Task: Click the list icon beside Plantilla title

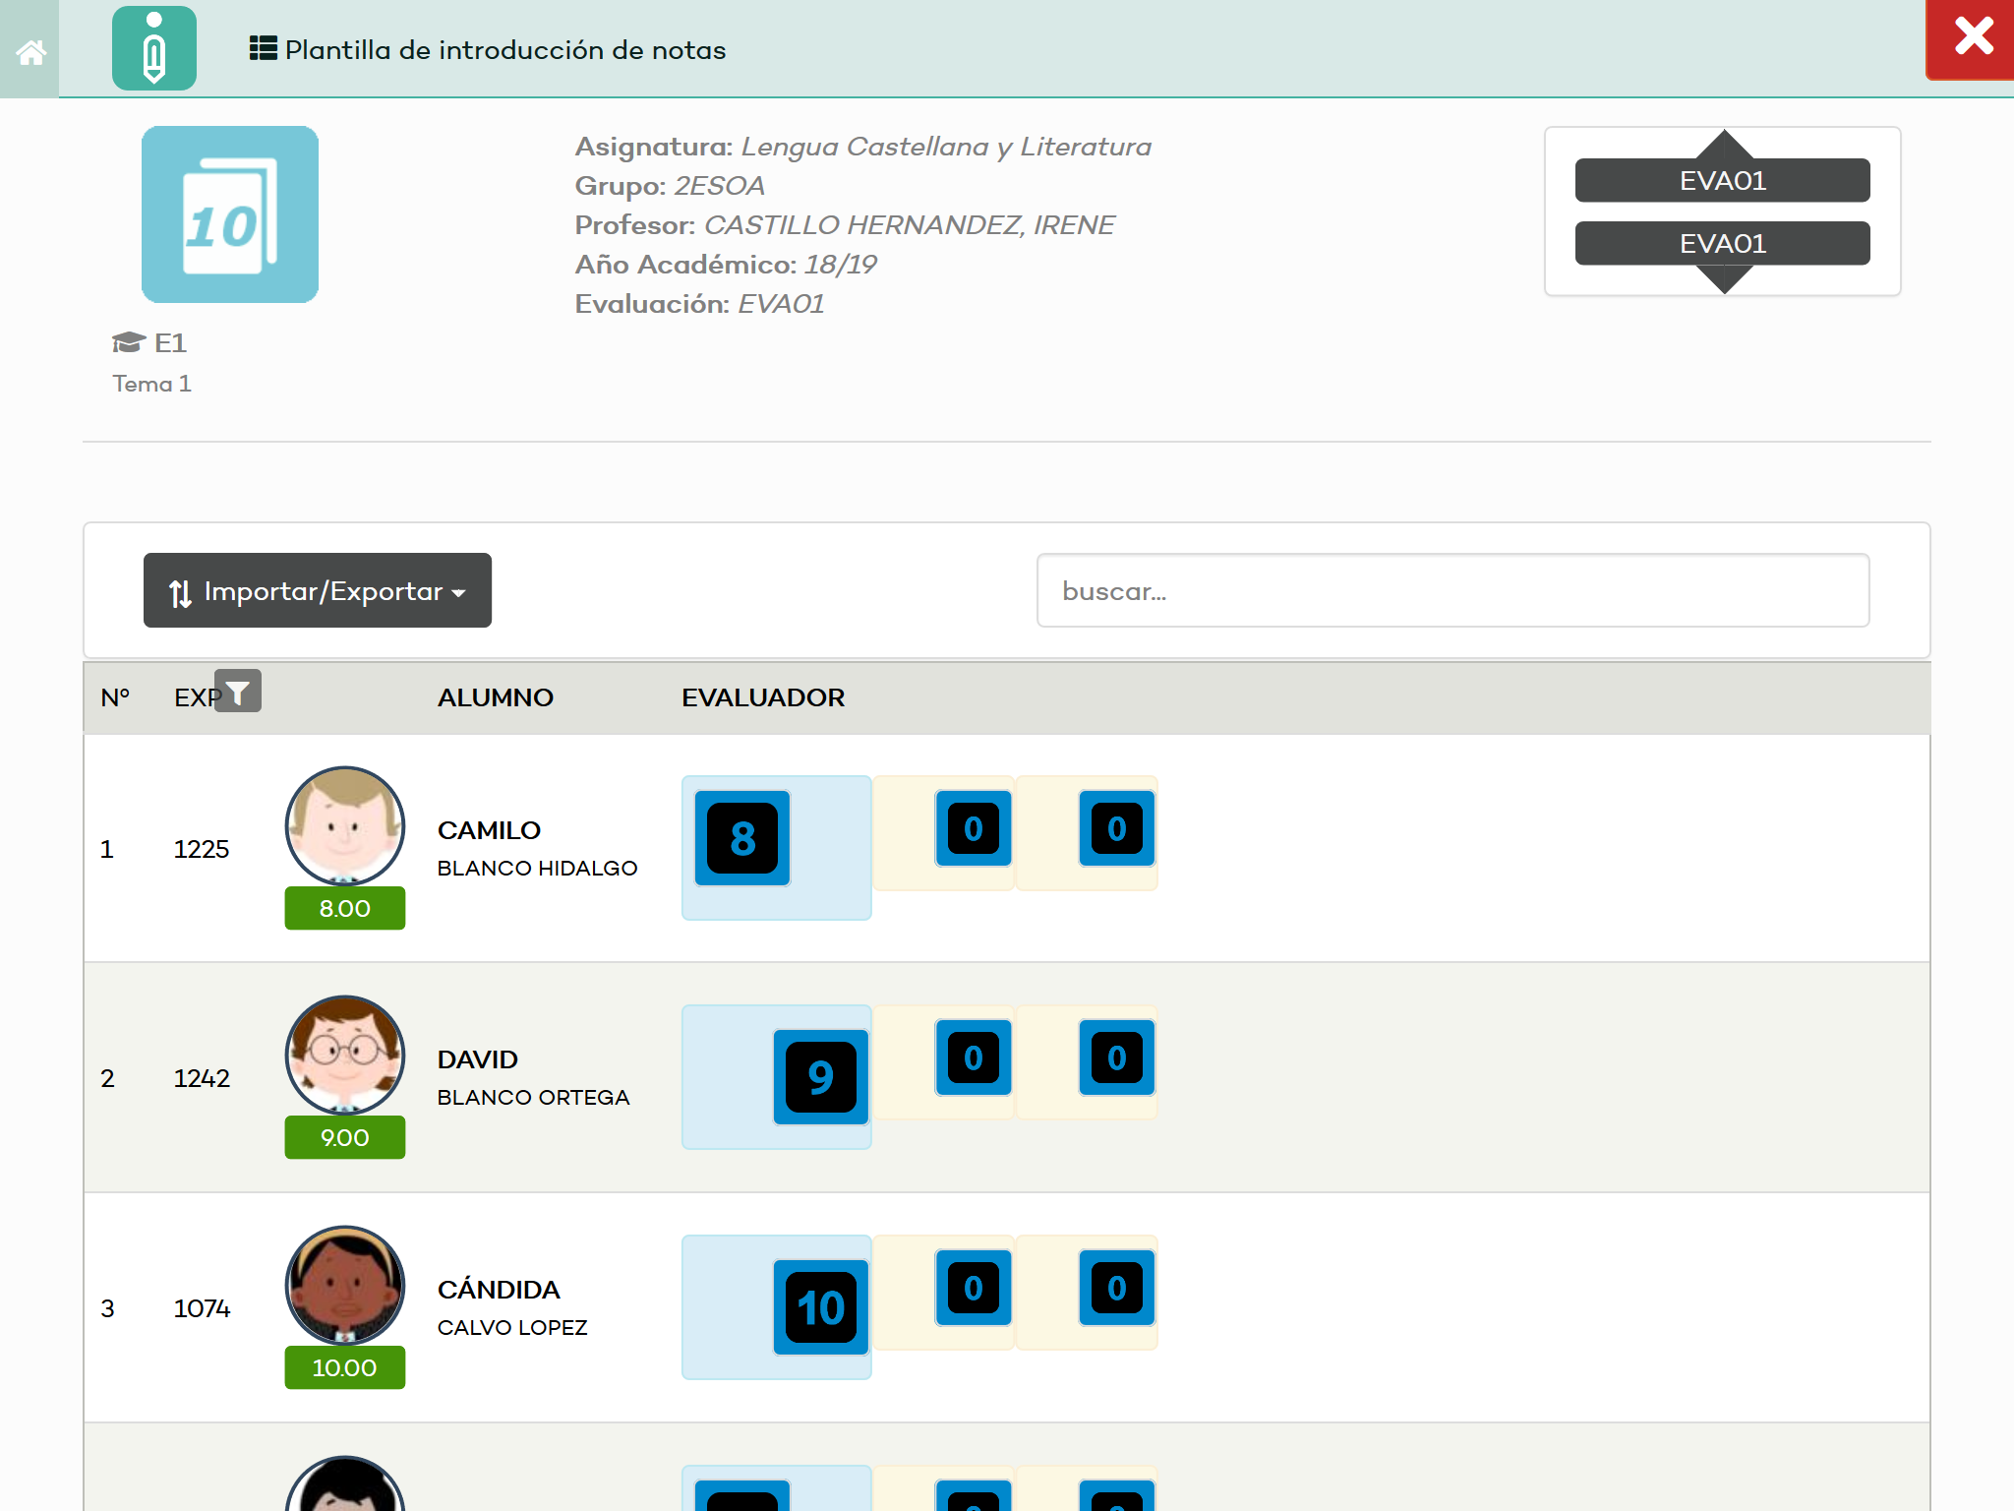Action: 263,48
